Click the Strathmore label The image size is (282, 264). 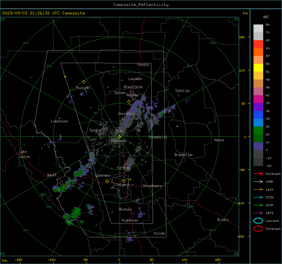click(x=152, y=186)
